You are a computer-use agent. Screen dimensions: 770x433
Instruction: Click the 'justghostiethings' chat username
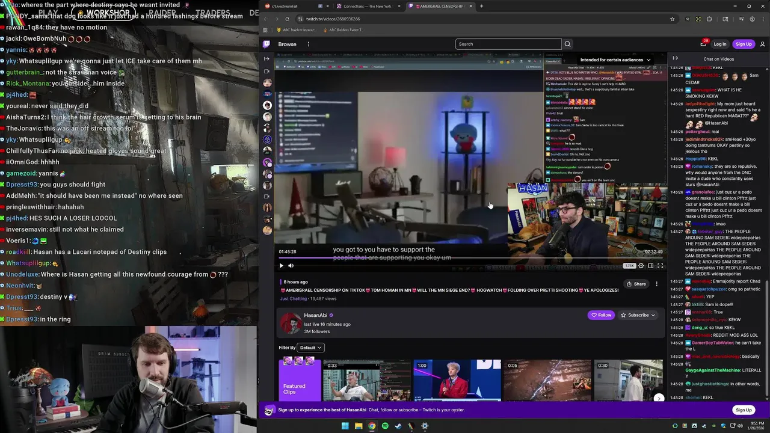pyautogui.click(x=710, y=384)
